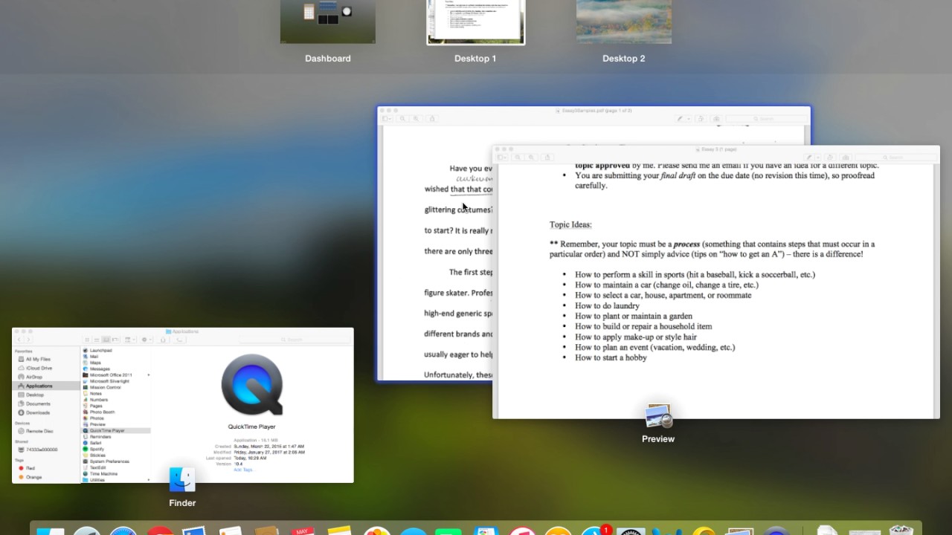Go back in the Finder window toolbar

[20, 340]
